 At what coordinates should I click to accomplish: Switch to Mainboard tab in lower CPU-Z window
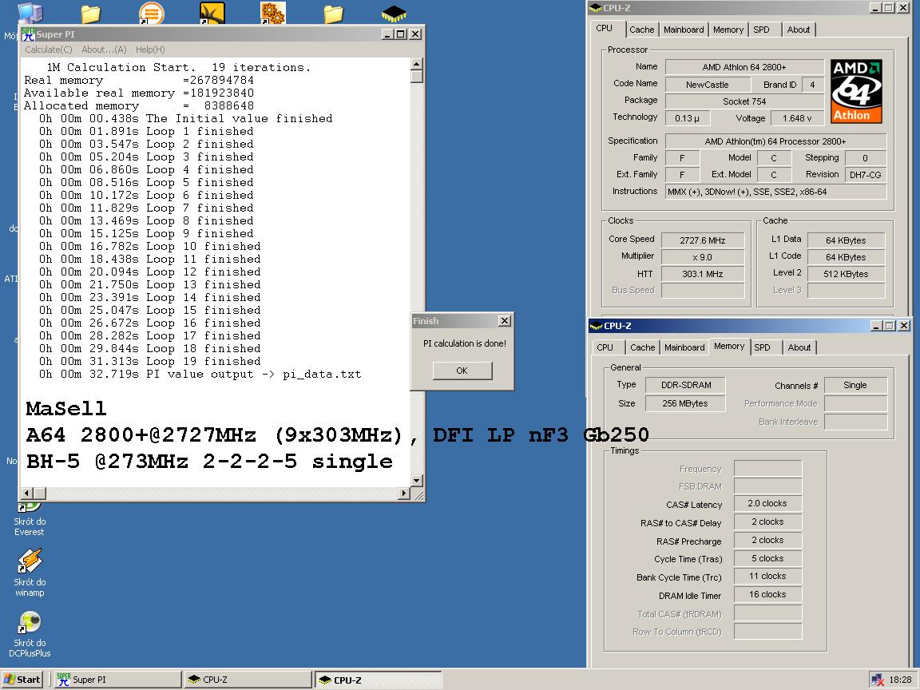(x=684, y=347)
